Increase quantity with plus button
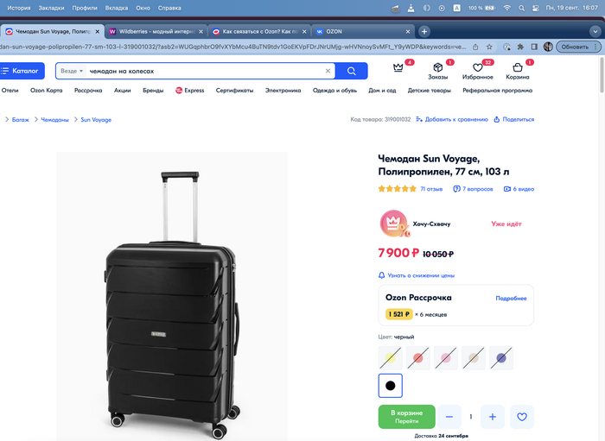The height and width of the screenshot is (441, 605). coord(493,417)
